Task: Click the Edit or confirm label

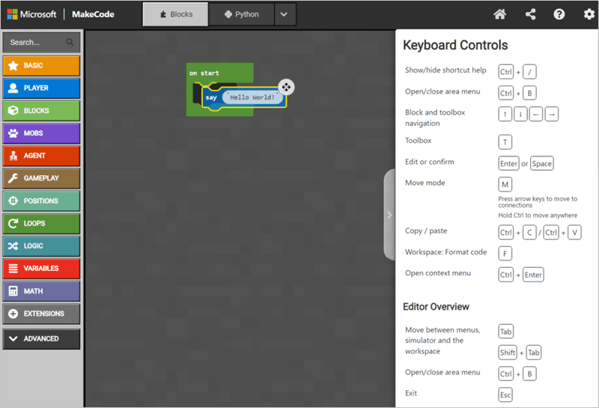Action: [429, 162]
